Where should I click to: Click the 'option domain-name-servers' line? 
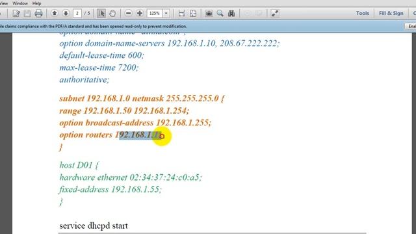click(x=169, y=44)
